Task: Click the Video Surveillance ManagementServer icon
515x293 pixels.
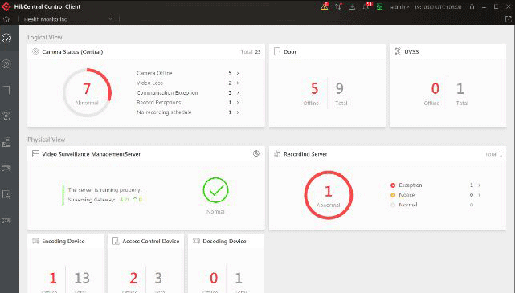Action: click(35, 154)
